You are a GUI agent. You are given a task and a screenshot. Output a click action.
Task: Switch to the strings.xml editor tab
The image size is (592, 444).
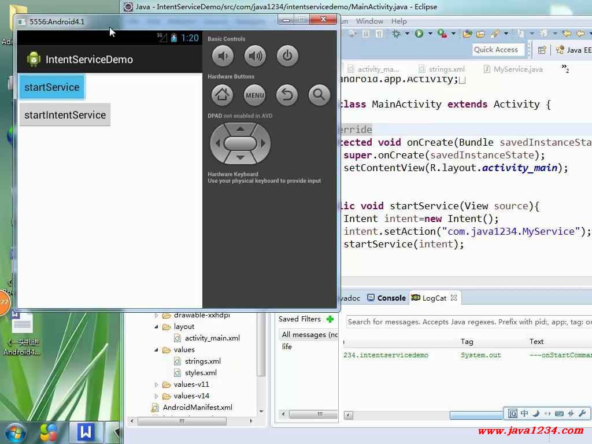click(442, 69)
